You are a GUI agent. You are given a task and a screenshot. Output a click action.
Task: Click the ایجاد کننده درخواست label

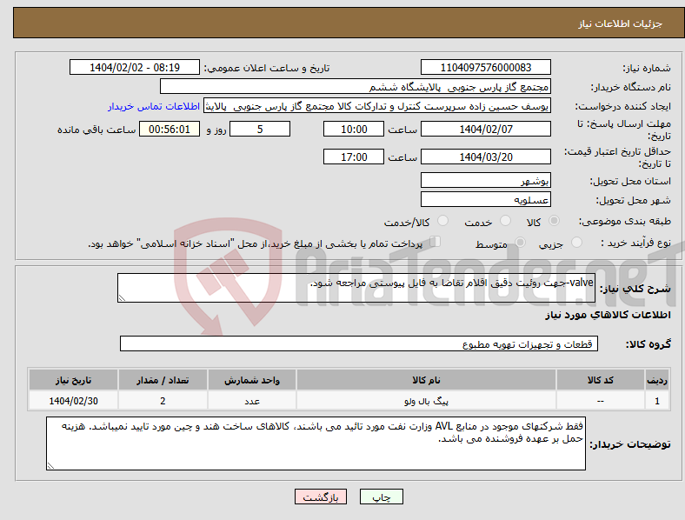pyautogui.click(x=623, y=107)
